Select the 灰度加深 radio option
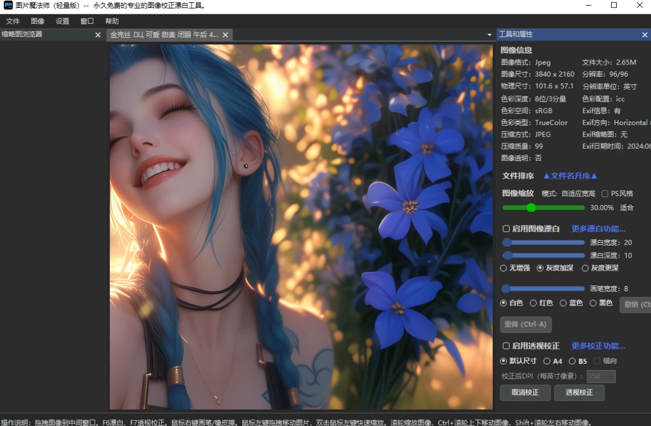The width and height of the screenshot is (651, 426). (x=540, y=268)
